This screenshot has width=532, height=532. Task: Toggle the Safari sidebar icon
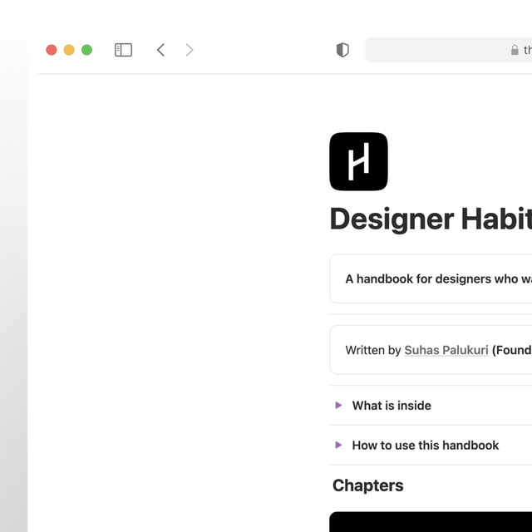point(124,50)
